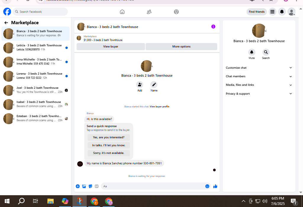Open the Snipping Tool taskbar icon
303x207 pixels.
pos(79,201)
